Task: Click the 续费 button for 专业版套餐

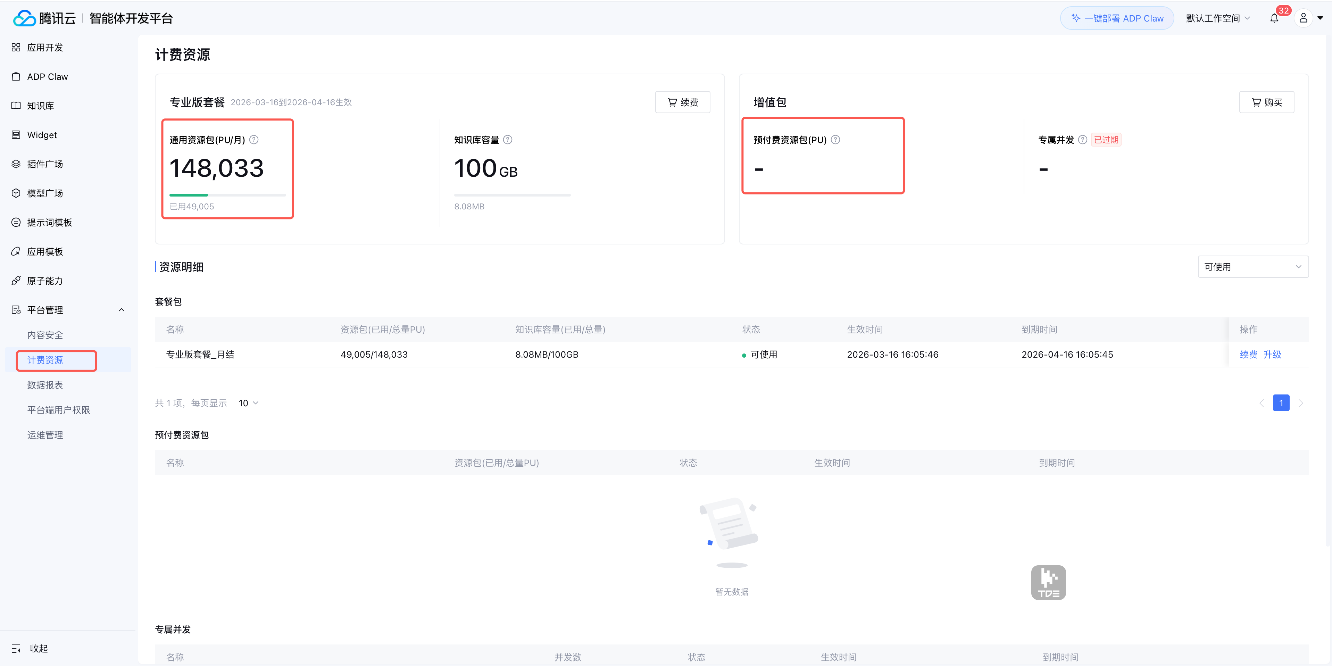Action: pos(682,102)
